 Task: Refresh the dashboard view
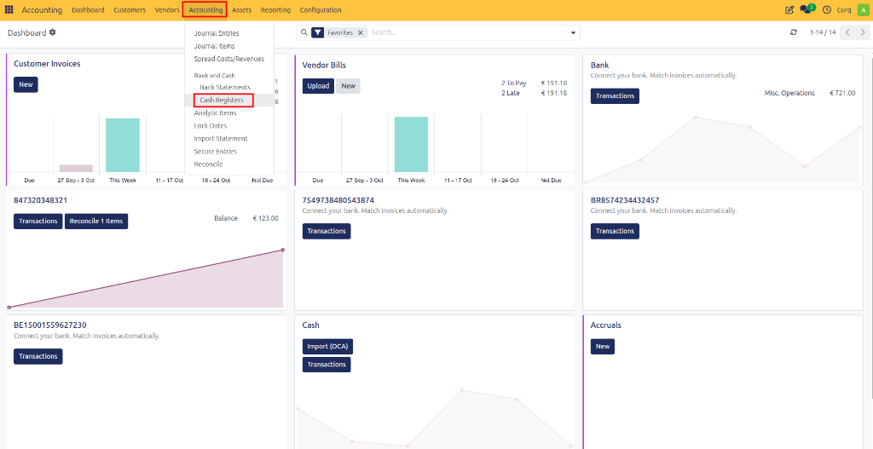794,32
